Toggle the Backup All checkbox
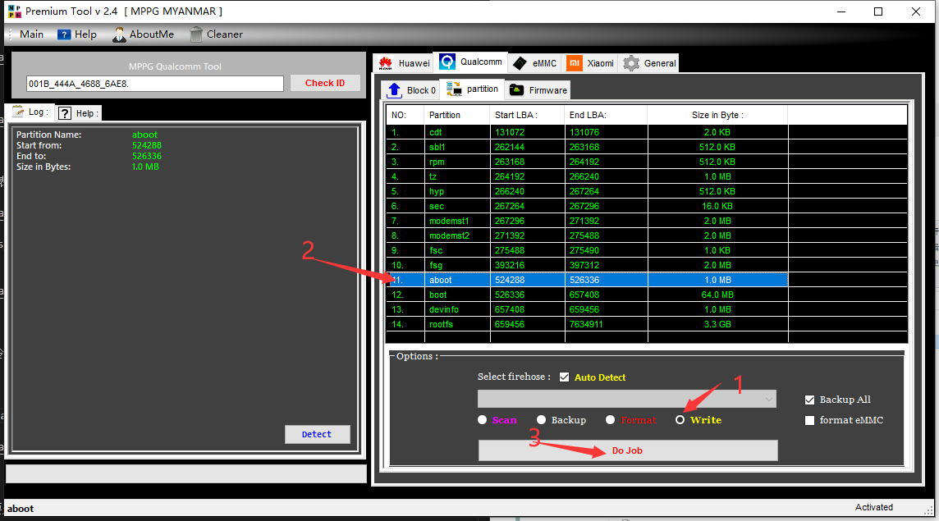The width and height of the screenshot is (939, 521). pos(809,400)
